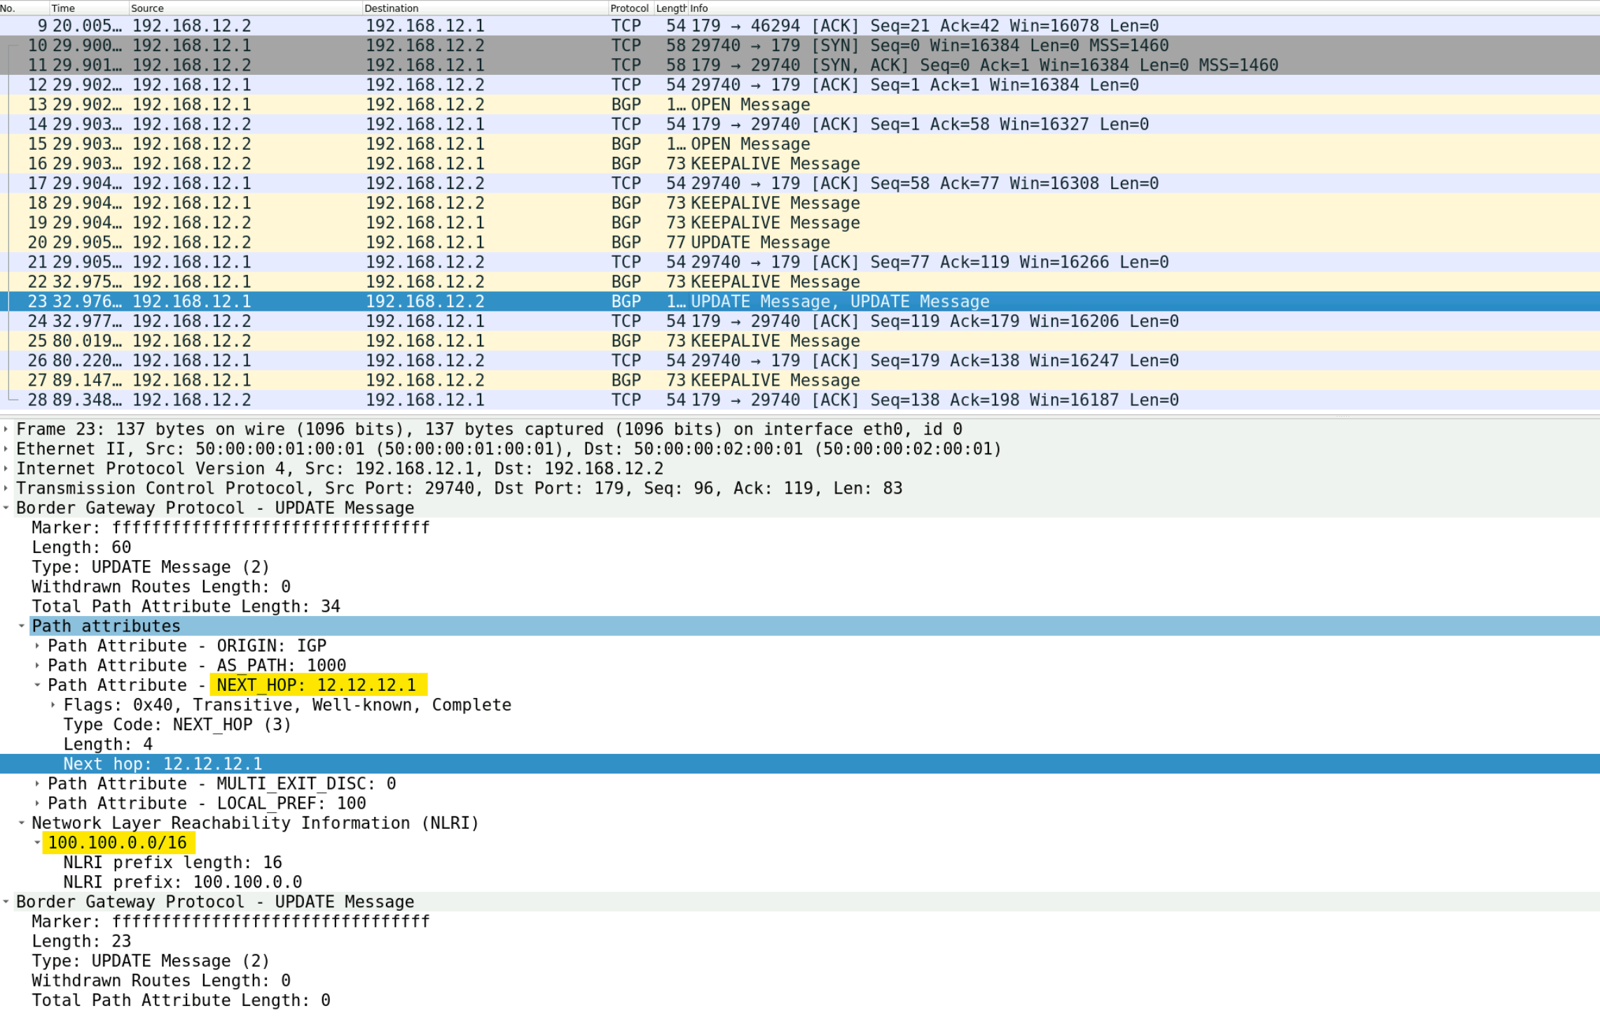
Task: Select the Next hop: 12.12.12.1 field
Action: click(x=800, y=764)
